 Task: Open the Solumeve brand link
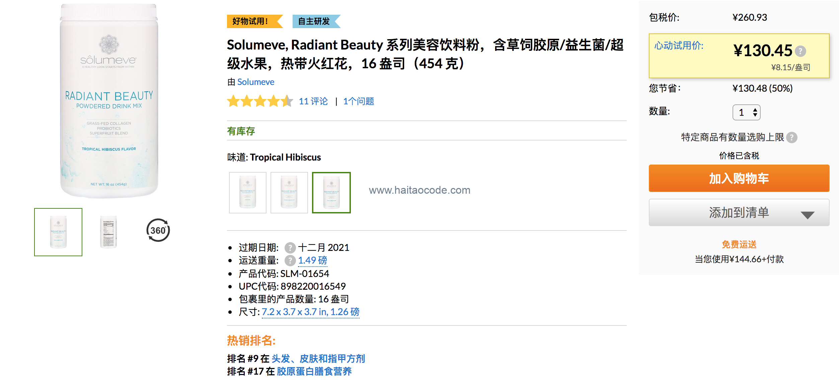pyautogui.click(x=256, y=82)
